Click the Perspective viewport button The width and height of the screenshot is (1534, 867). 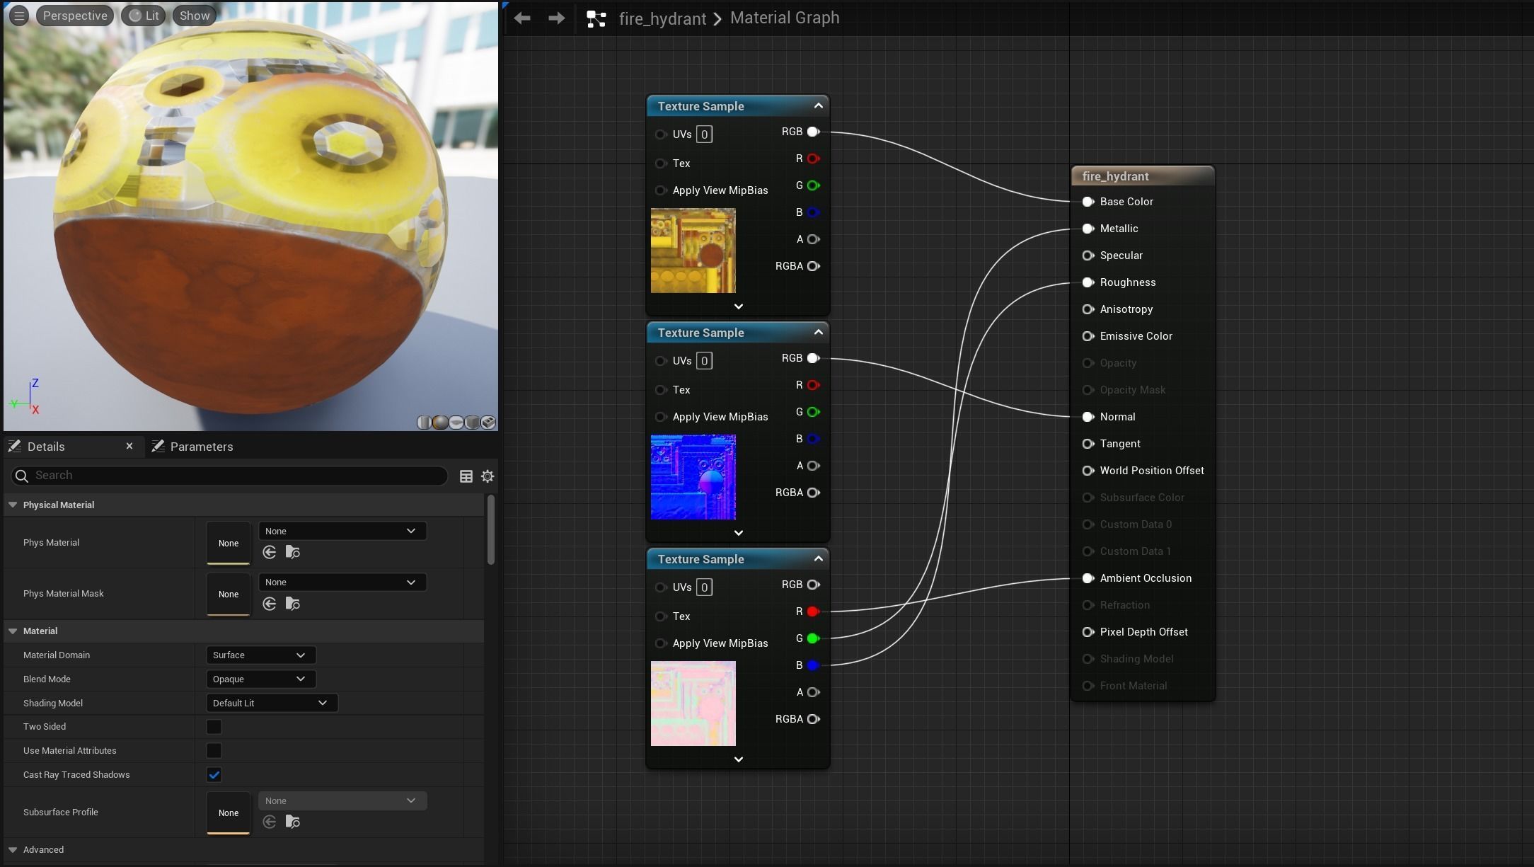[x=74, y=16]
